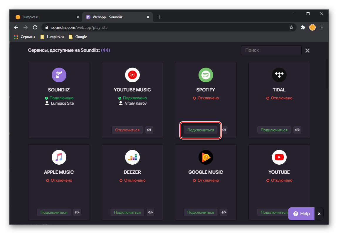Open the Chrome three-dot menu
The width and height of the screenshot is (338, 234).
tap(322, 27)
